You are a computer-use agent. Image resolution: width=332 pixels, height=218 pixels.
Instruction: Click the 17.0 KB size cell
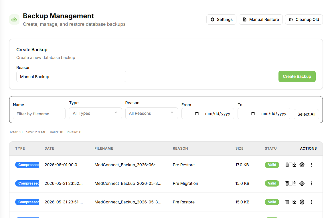pyautogui.click(x=242, y=165)
